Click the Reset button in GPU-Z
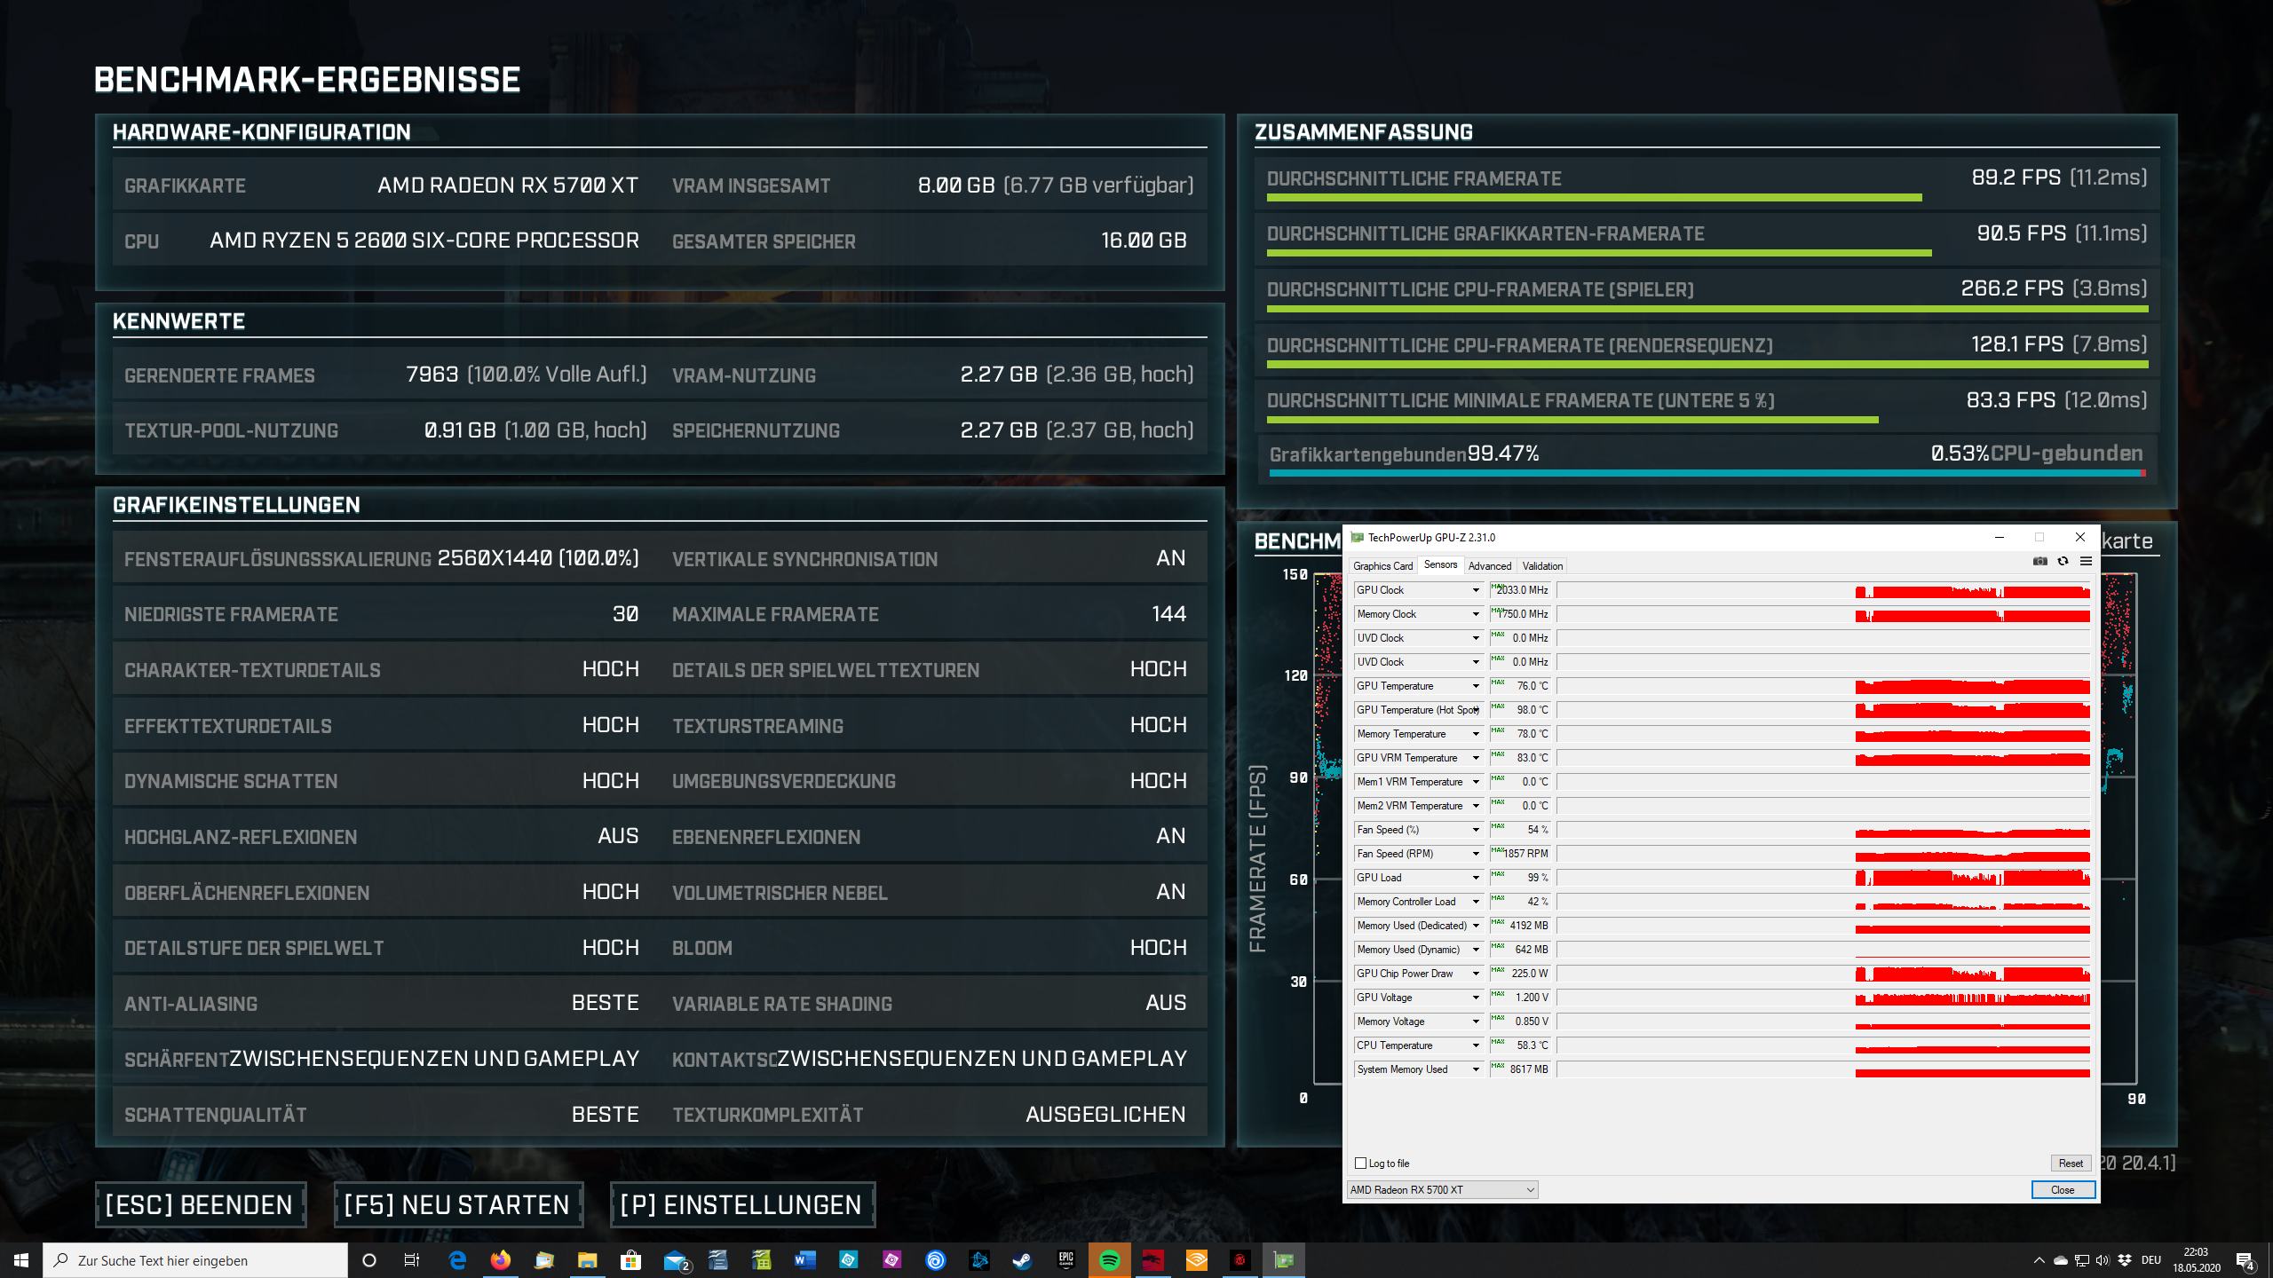Viewport: 2273px width, 1278px height. pyautogui.click(x=2071, y=1164)
